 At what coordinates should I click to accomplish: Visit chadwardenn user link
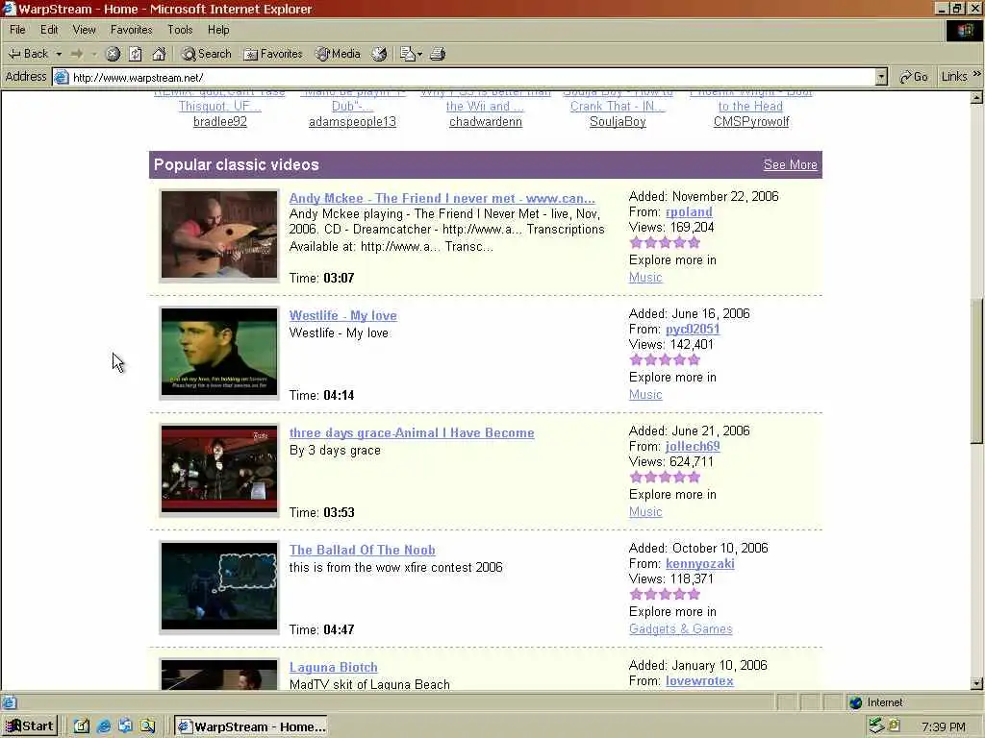[486, 122]
